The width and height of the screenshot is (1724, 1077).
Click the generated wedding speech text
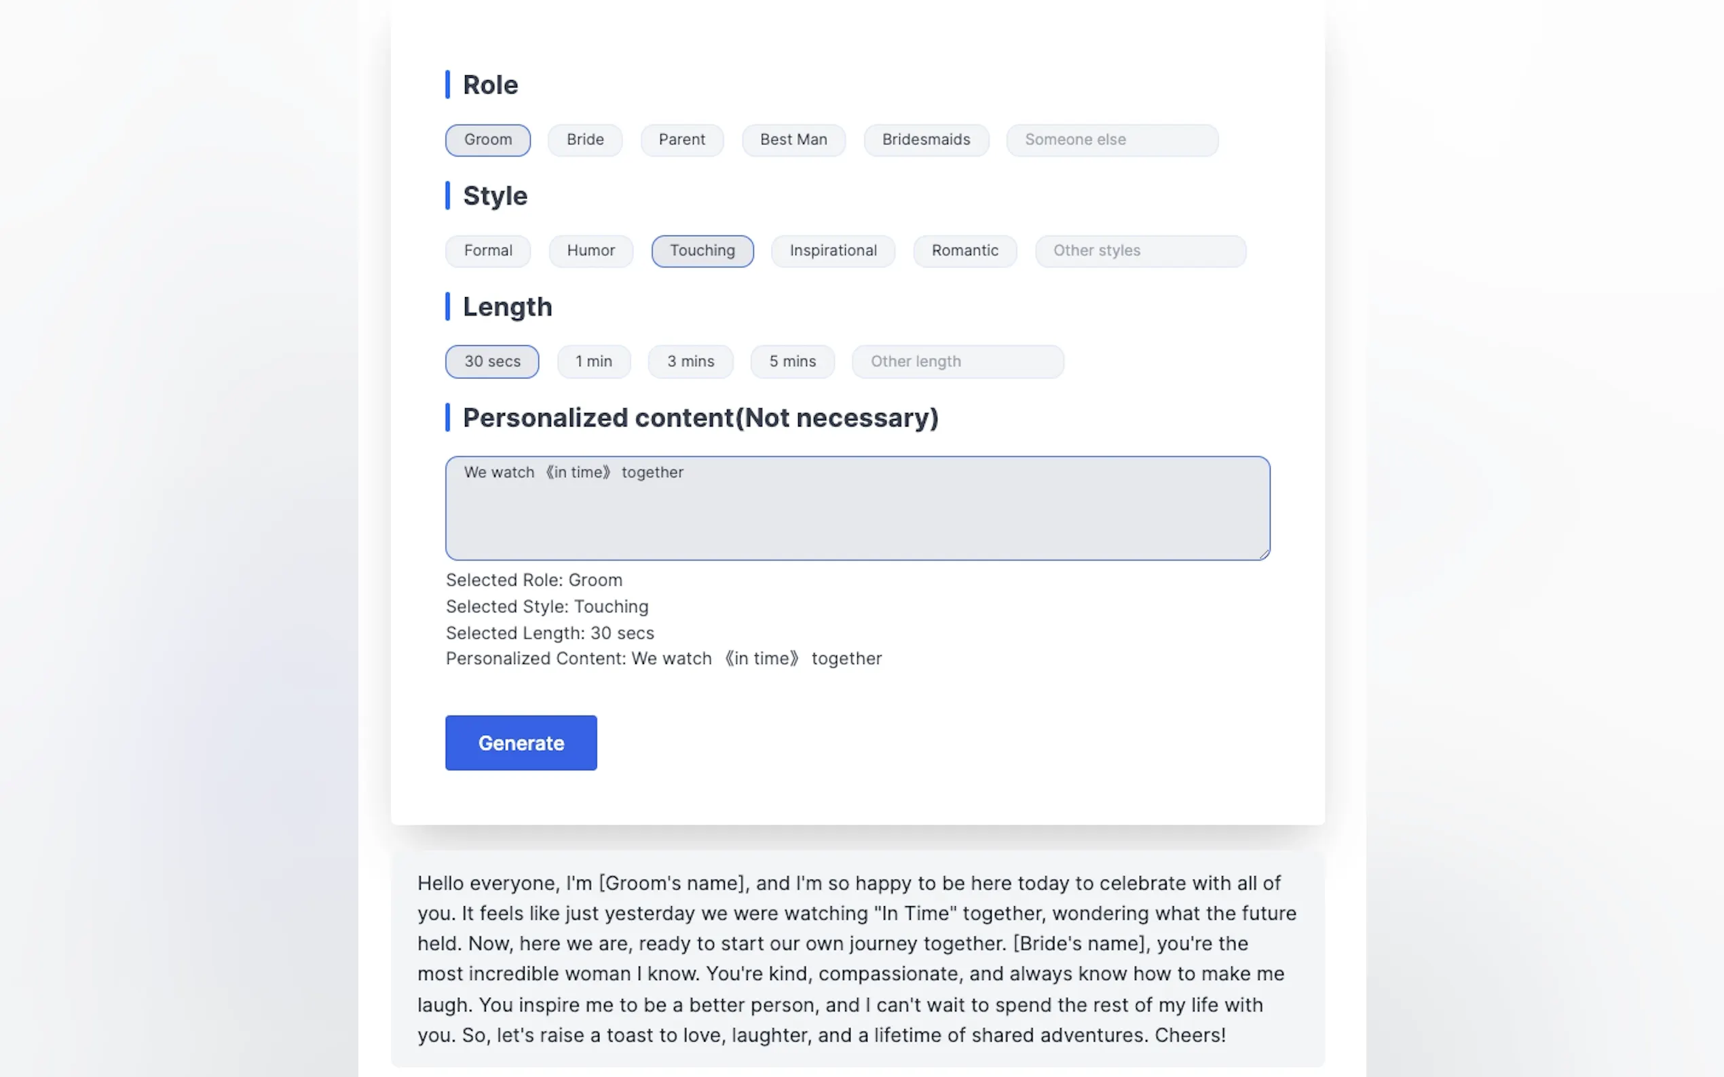pos(857,959)
